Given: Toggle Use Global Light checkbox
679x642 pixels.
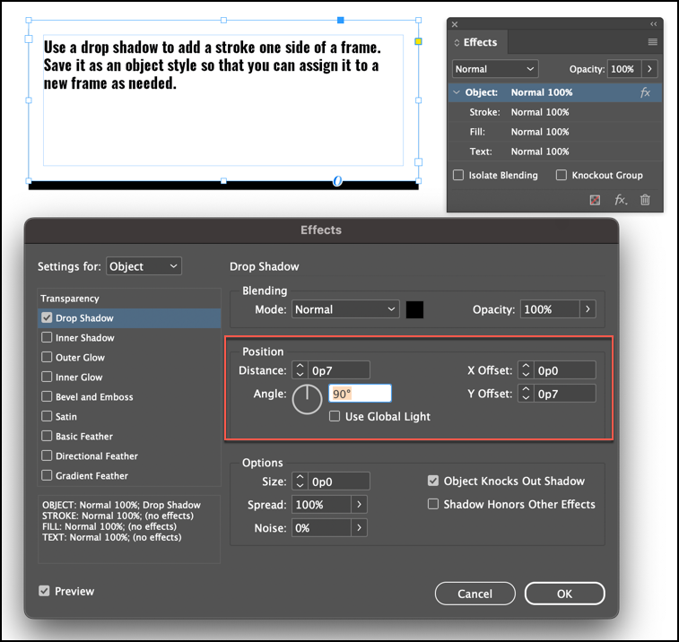Looking at the screenshot, I should point(335,416).
